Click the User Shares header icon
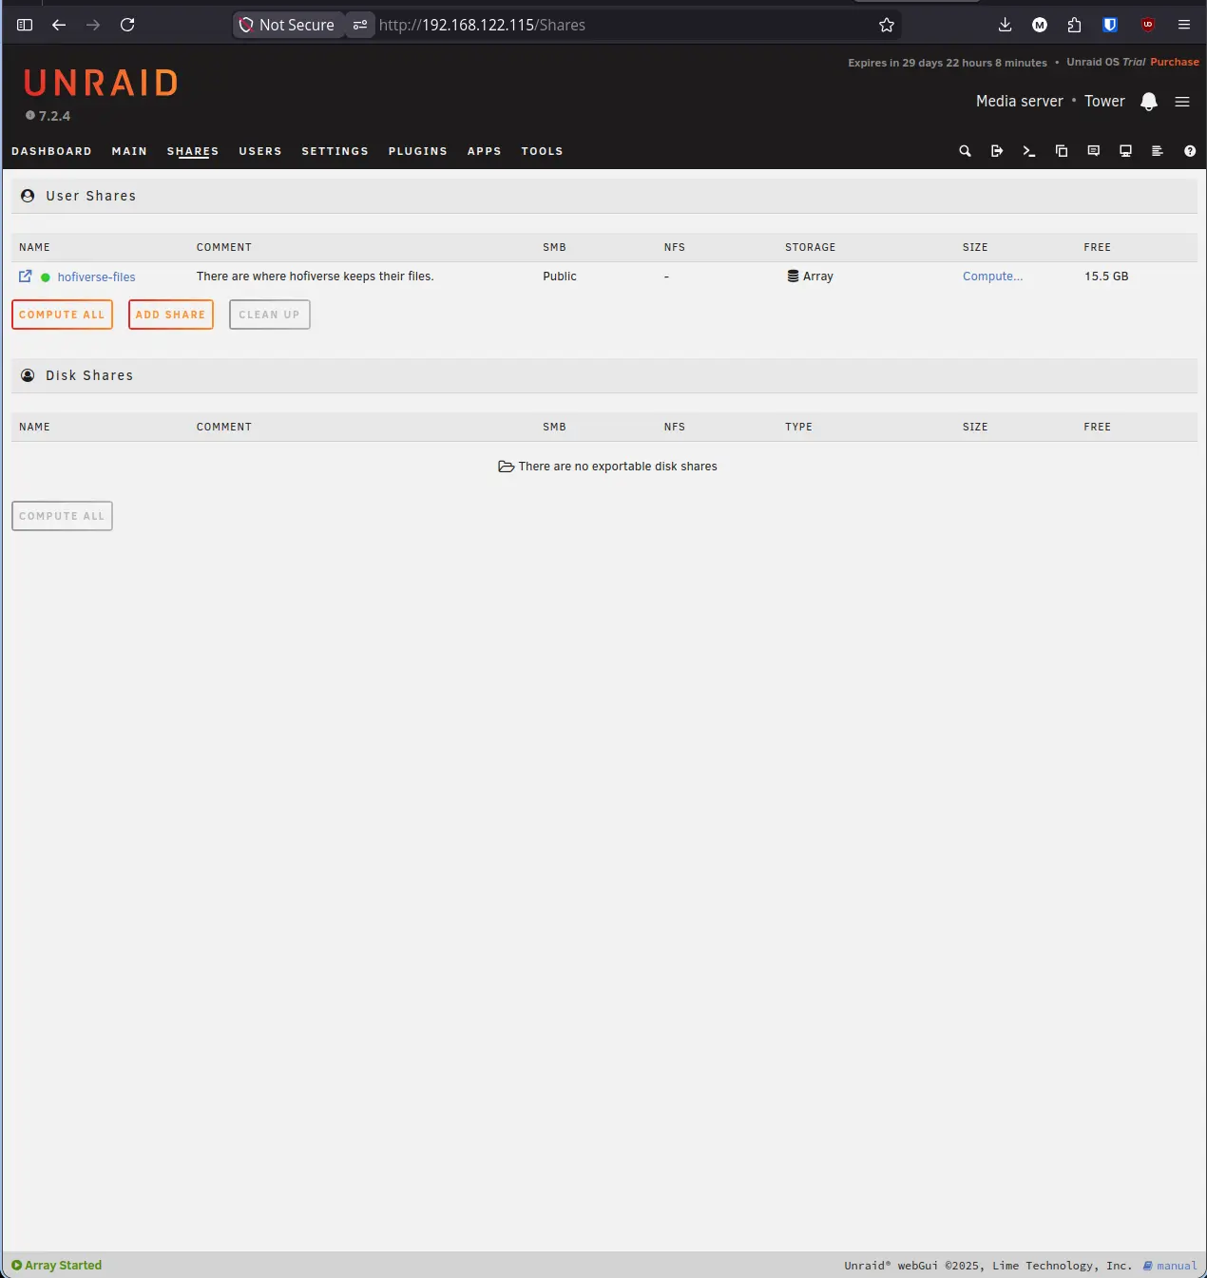 tap(28, 196)
